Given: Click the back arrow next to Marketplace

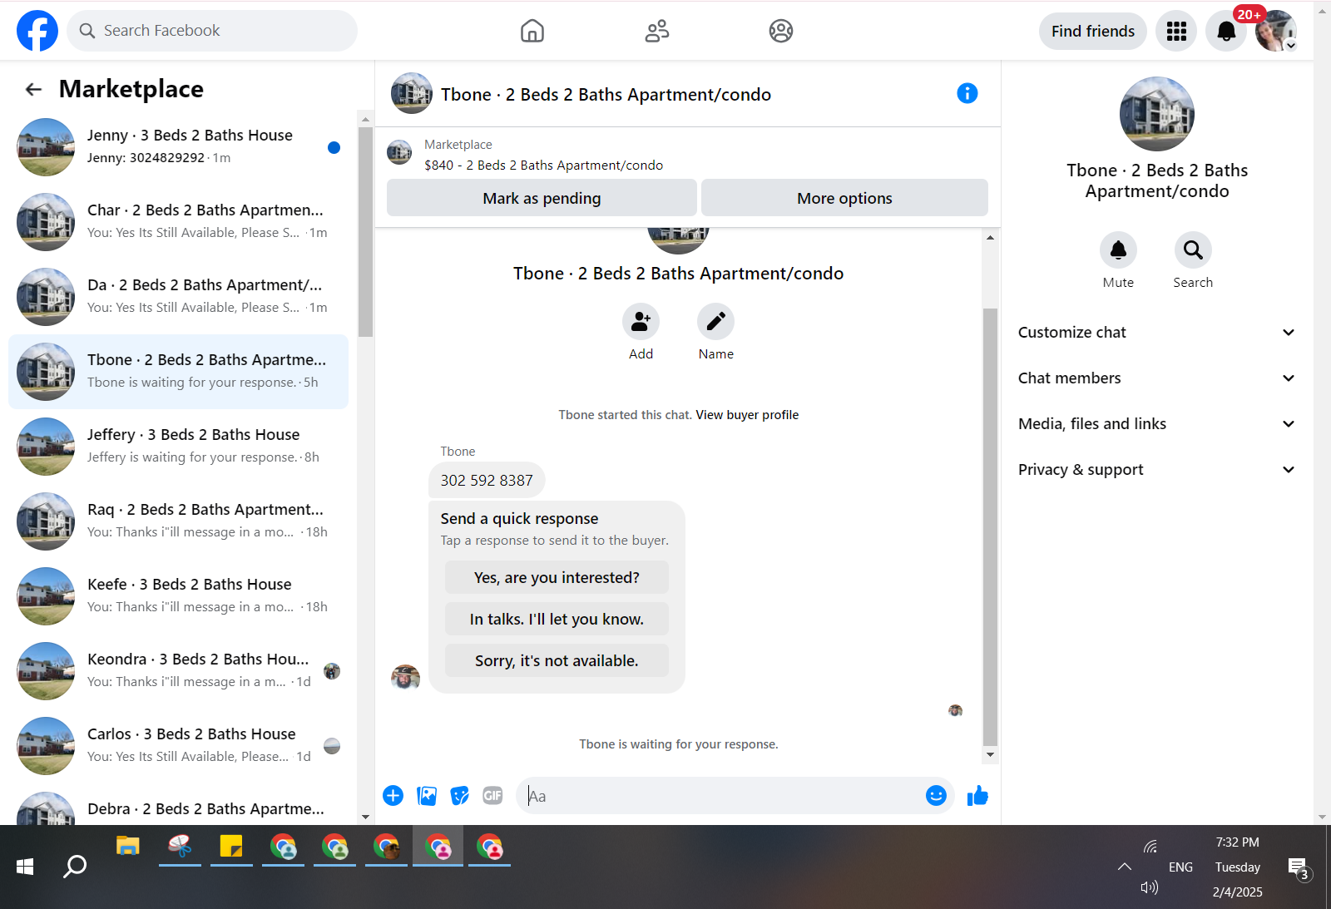Looking at the screenshot, I should click(x=33, y=89).
